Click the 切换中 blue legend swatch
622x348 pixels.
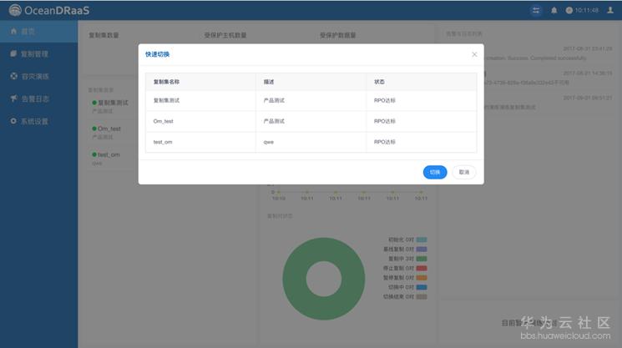(x=422, y=287)
